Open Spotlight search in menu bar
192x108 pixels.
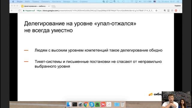(118, 1)
